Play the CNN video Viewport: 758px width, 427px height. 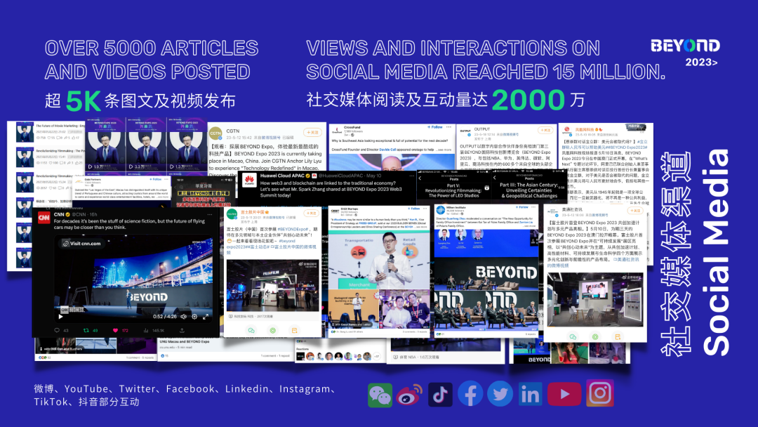pyautogui.click(x=60, y=316)
